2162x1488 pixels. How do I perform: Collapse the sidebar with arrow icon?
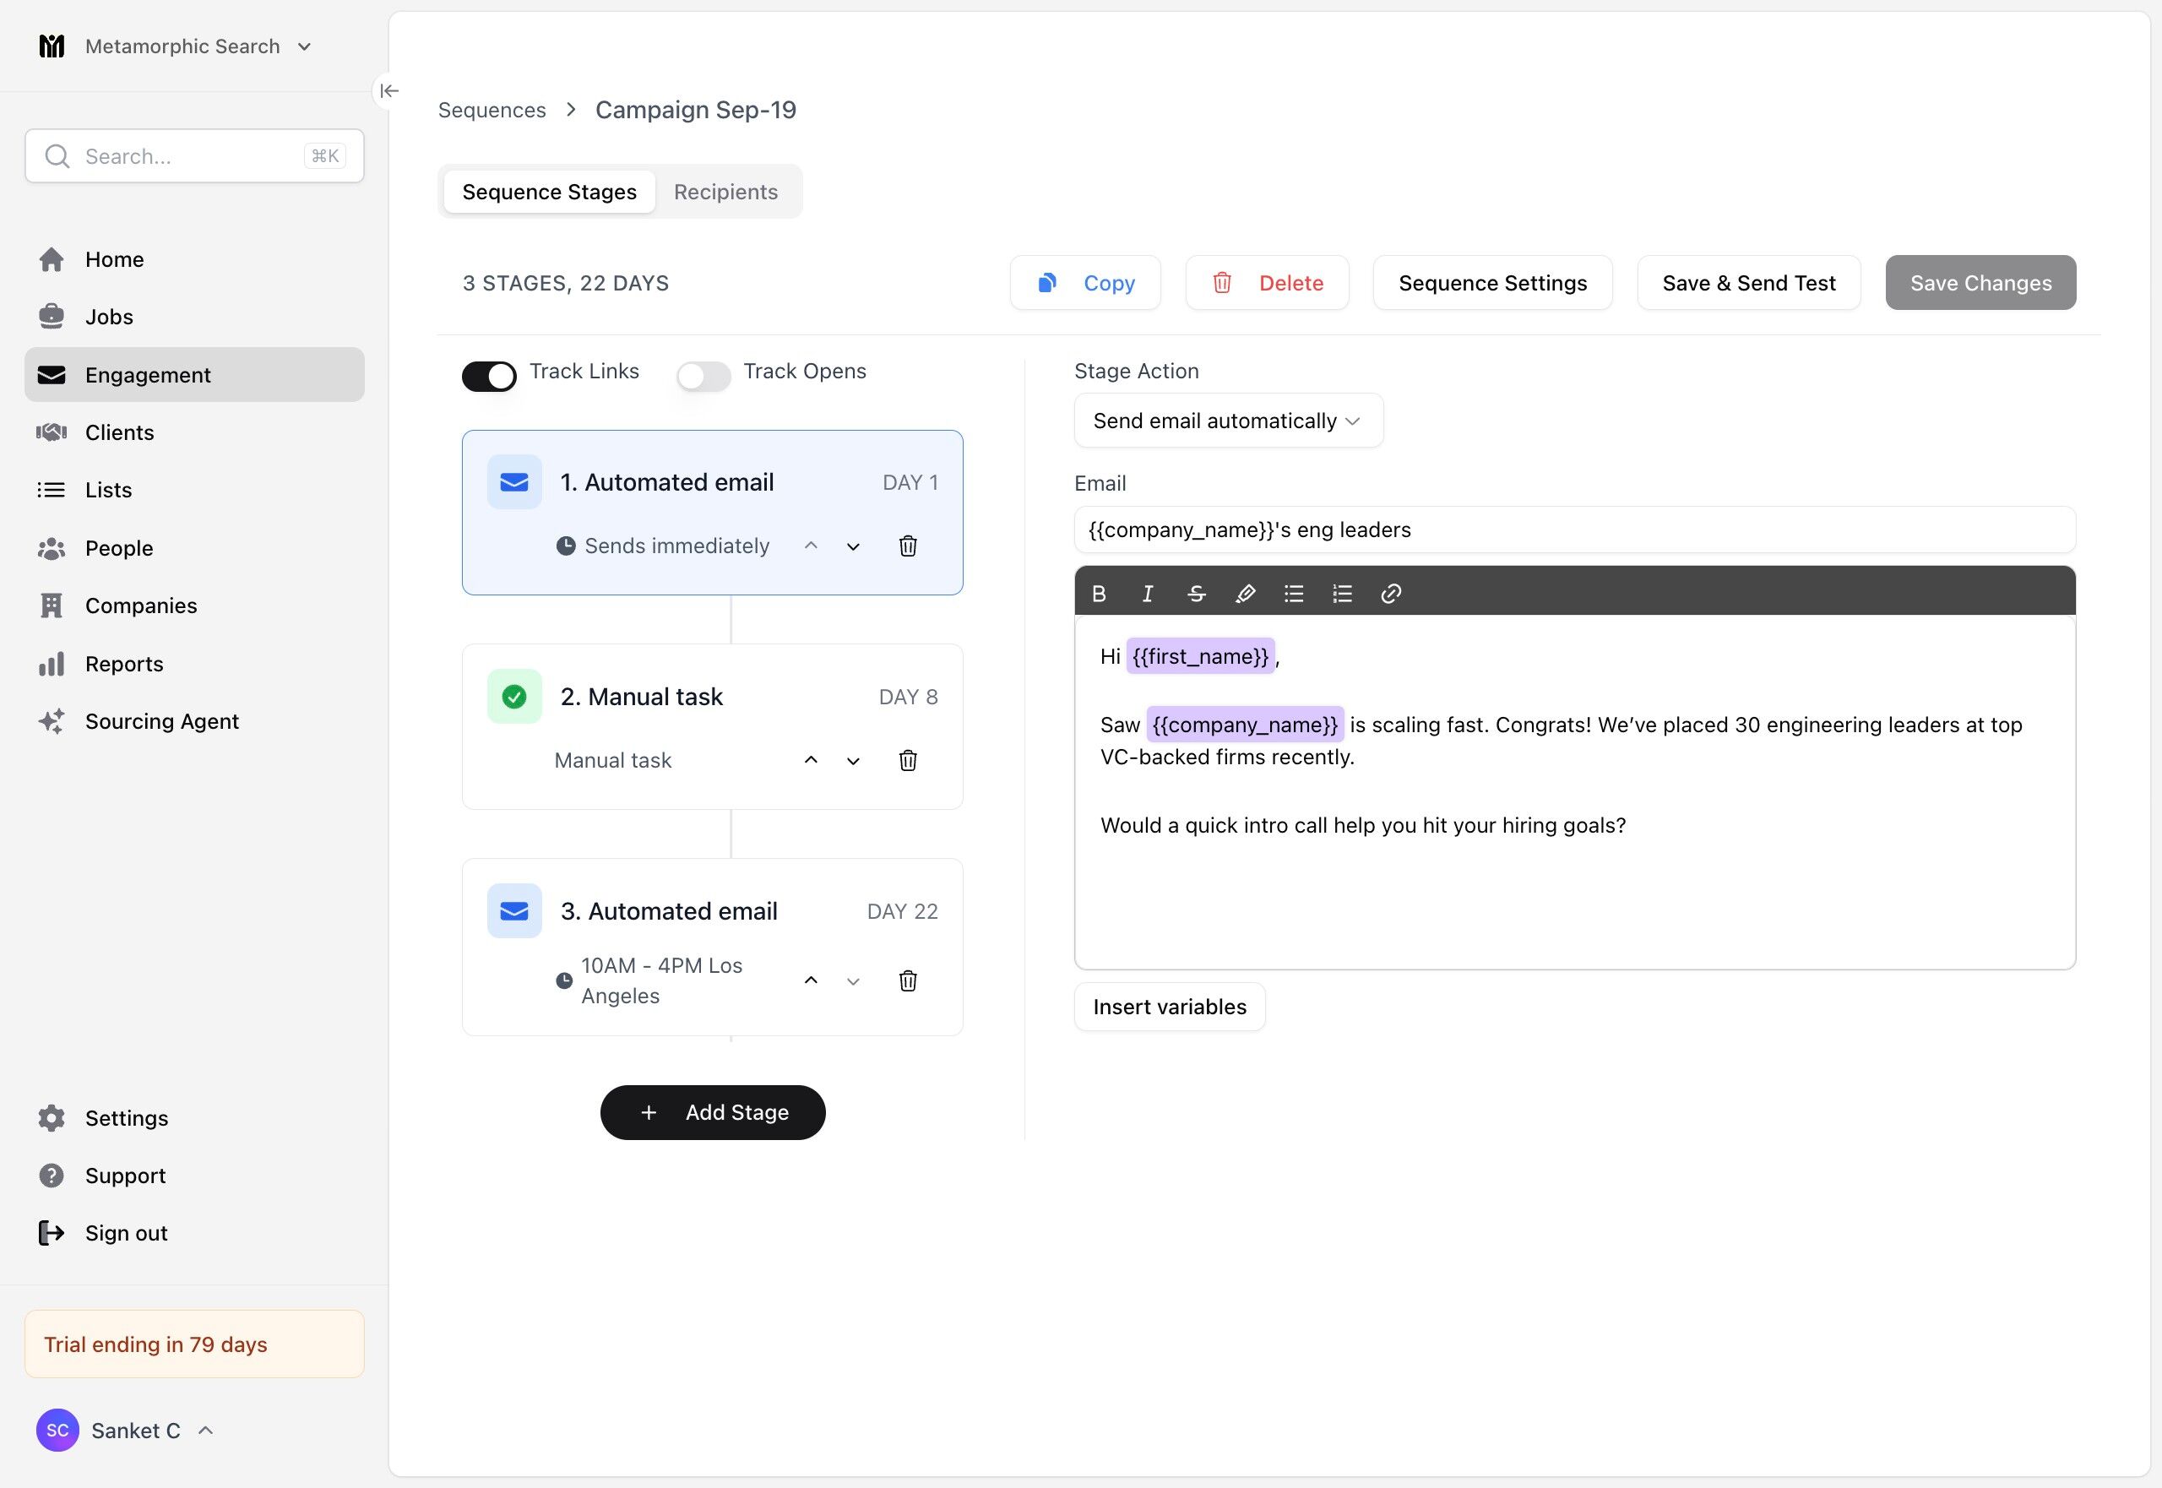pos(388,90)
